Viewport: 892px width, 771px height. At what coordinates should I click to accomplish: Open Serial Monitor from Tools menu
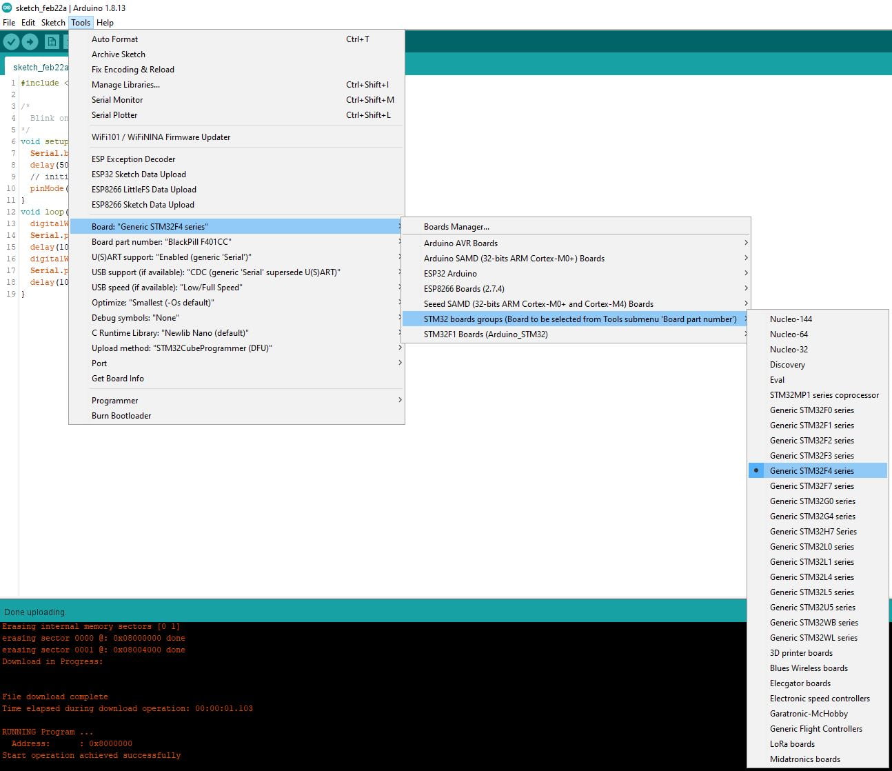tap(117, 100)
